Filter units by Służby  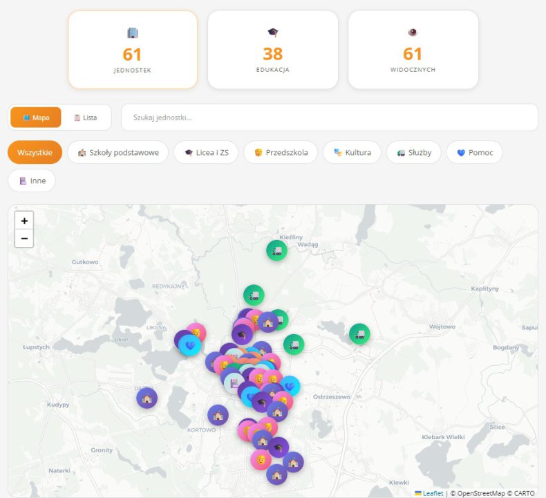(x=414, y=152)
